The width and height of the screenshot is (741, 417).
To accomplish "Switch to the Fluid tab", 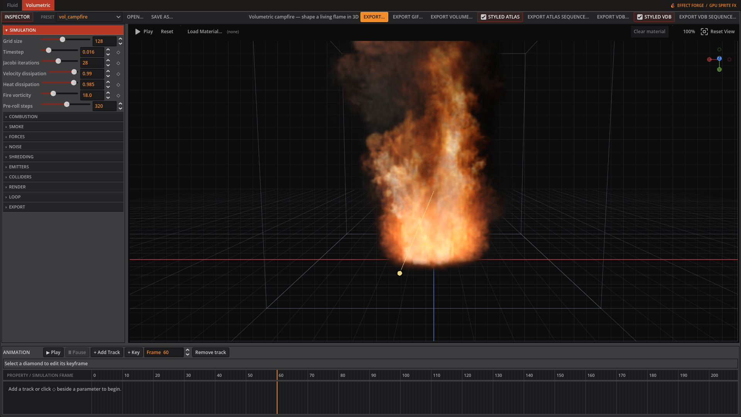I will point(12,5).
